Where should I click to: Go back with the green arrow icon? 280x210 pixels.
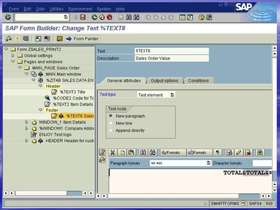[94, 17]
